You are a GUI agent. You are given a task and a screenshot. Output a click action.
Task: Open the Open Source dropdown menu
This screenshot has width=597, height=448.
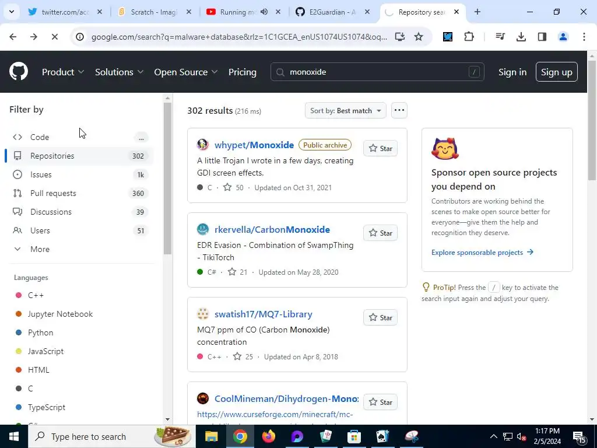click(x=186, y=72)
